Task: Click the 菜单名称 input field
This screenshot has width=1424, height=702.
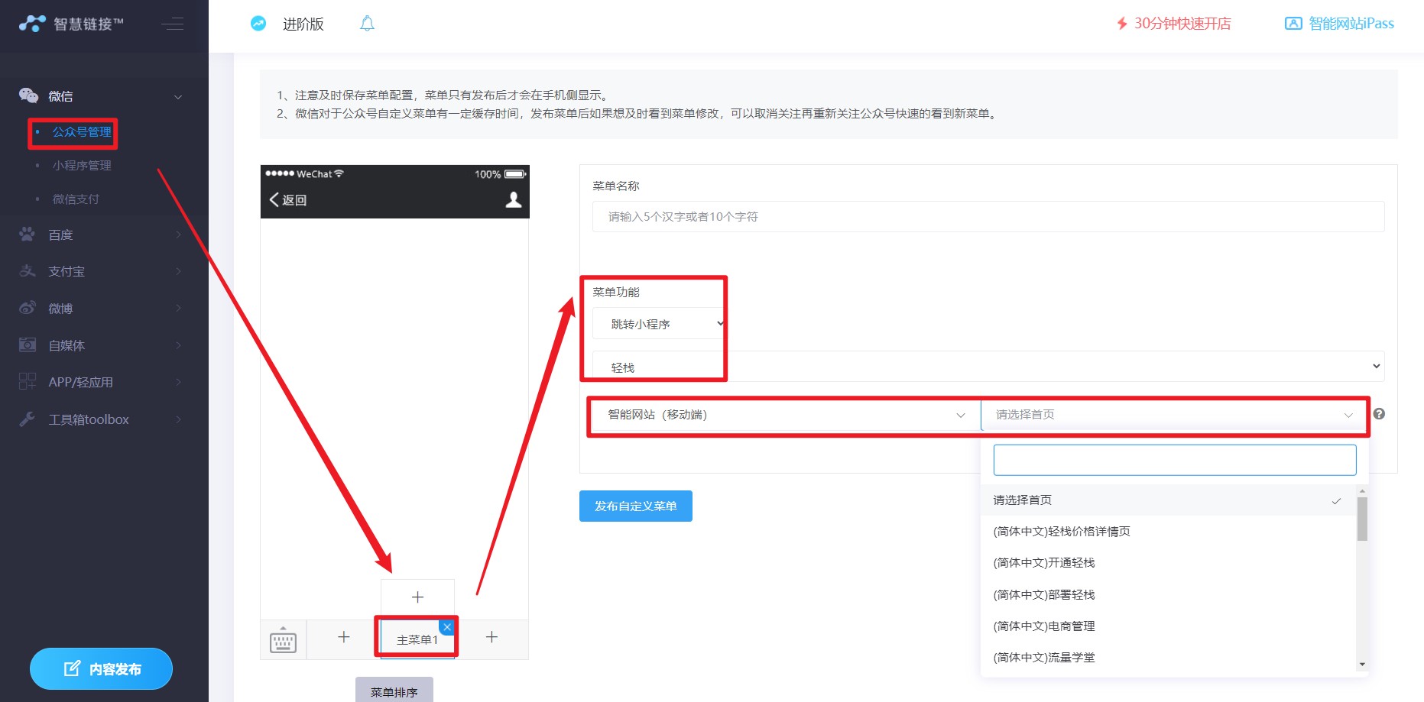Action: click(988, 216)
